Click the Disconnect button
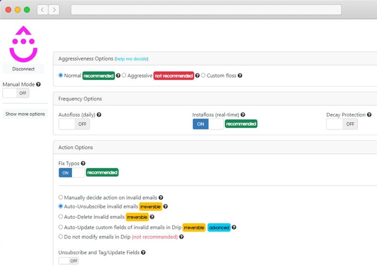The width and height of the screenshot is (377, 265). click(x=23, y=69)
